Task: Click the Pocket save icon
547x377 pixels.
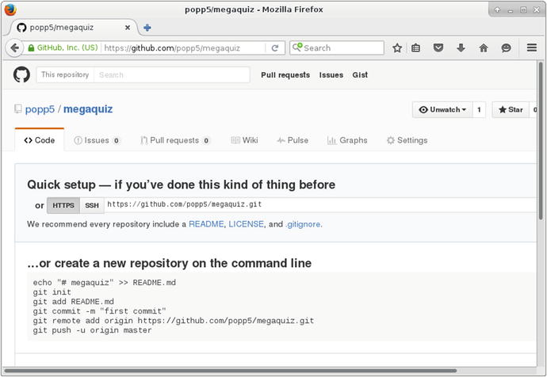Action: pyautogui.click(x=438, y=48)
